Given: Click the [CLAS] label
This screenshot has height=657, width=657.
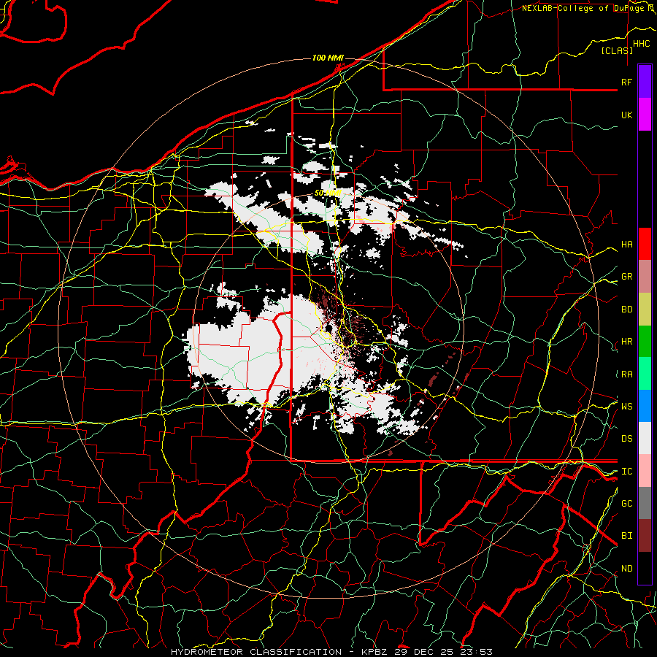Looking at the screenshot, I should click(x=617, y=50).
